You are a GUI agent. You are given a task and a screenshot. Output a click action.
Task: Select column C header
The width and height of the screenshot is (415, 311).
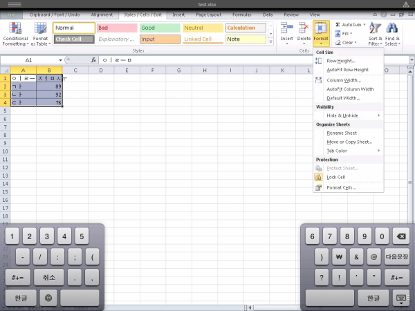(75, 70)
